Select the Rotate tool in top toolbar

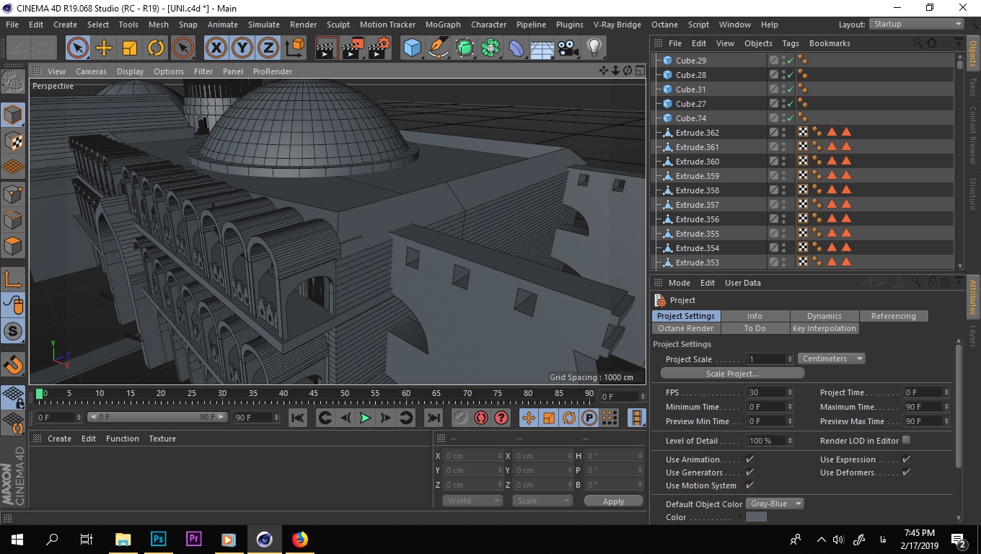tap(156, 48)
